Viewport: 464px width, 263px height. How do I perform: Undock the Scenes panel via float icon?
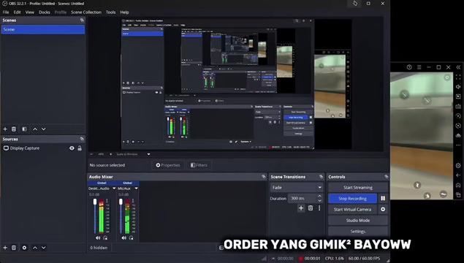click(82, 20)
